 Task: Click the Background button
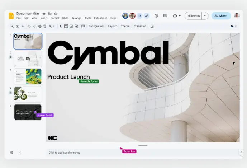[x=96, y=26]
